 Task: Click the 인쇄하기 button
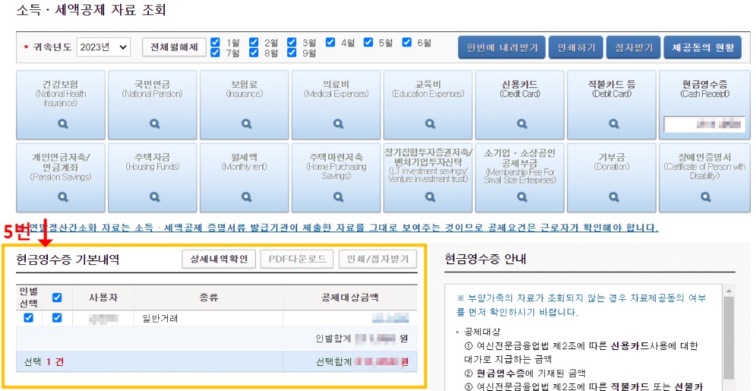pos(576,47)
